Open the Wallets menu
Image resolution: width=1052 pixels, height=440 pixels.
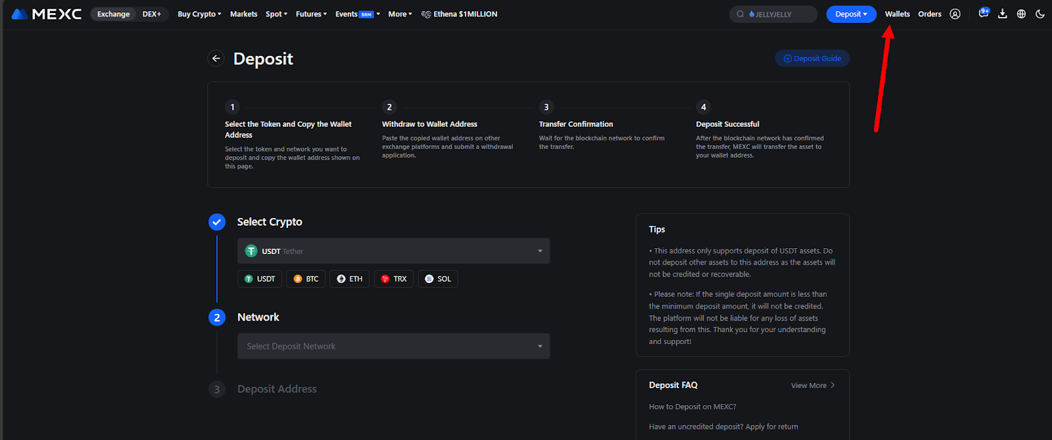click(x=897, y=14)
